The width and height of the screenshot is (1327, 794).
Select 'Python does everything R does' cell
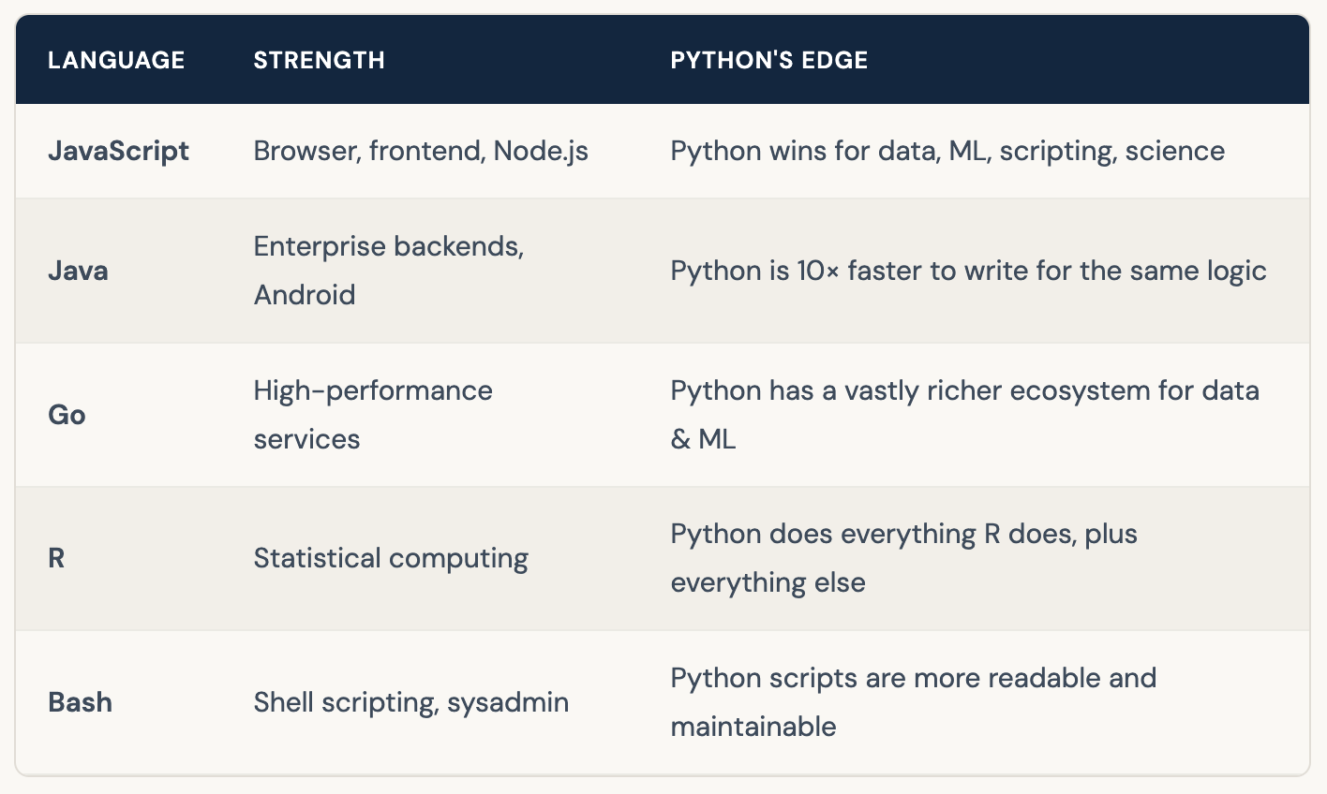pyautogui.click(x=903, y=558)
